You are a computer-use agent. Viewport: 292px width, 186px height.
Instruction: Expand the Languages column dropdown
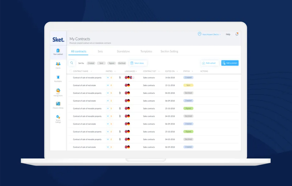[137, 71]
